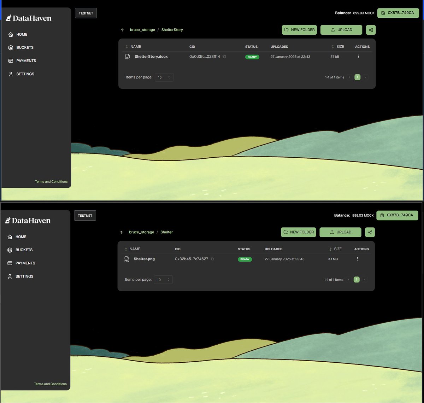Upload a file to the ShelterStory folder

click(341, 30)
